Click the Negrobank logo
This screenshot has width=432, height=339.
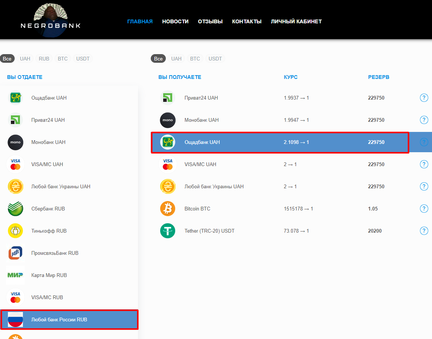point(51,20)
